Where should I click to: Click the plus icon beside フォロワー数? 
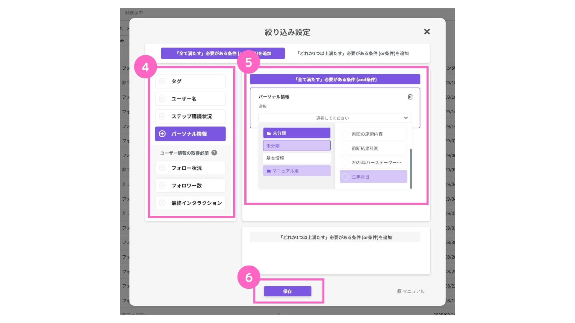[x=162, y=185]
